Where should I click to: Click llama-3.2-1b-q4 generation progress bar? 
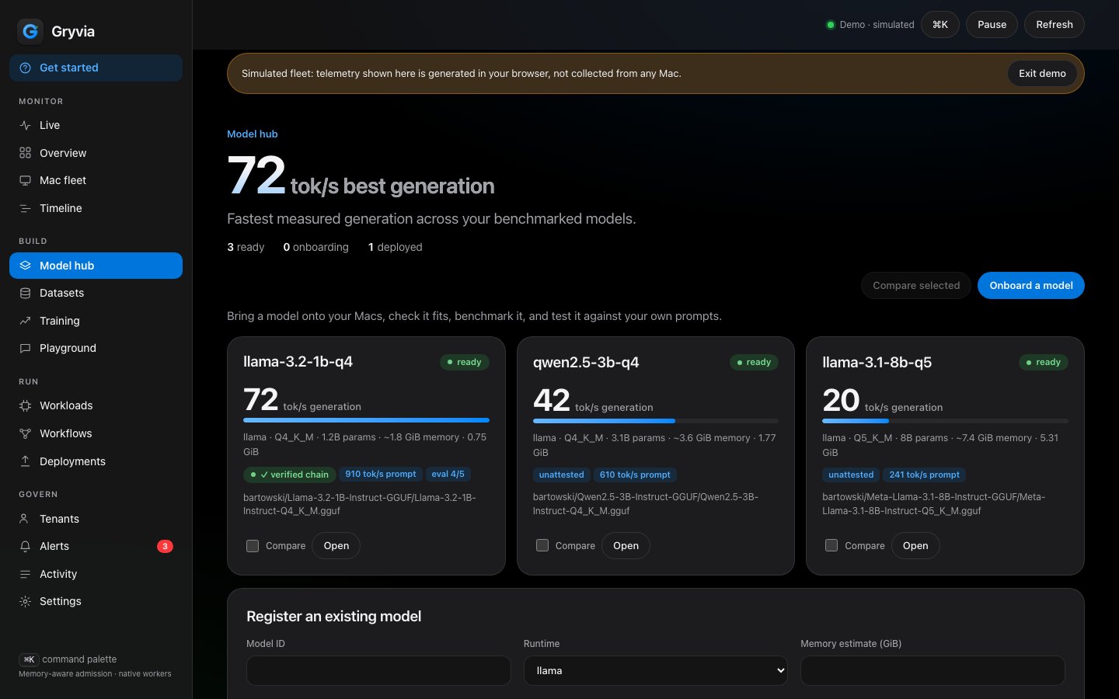(x=366, y=420)
